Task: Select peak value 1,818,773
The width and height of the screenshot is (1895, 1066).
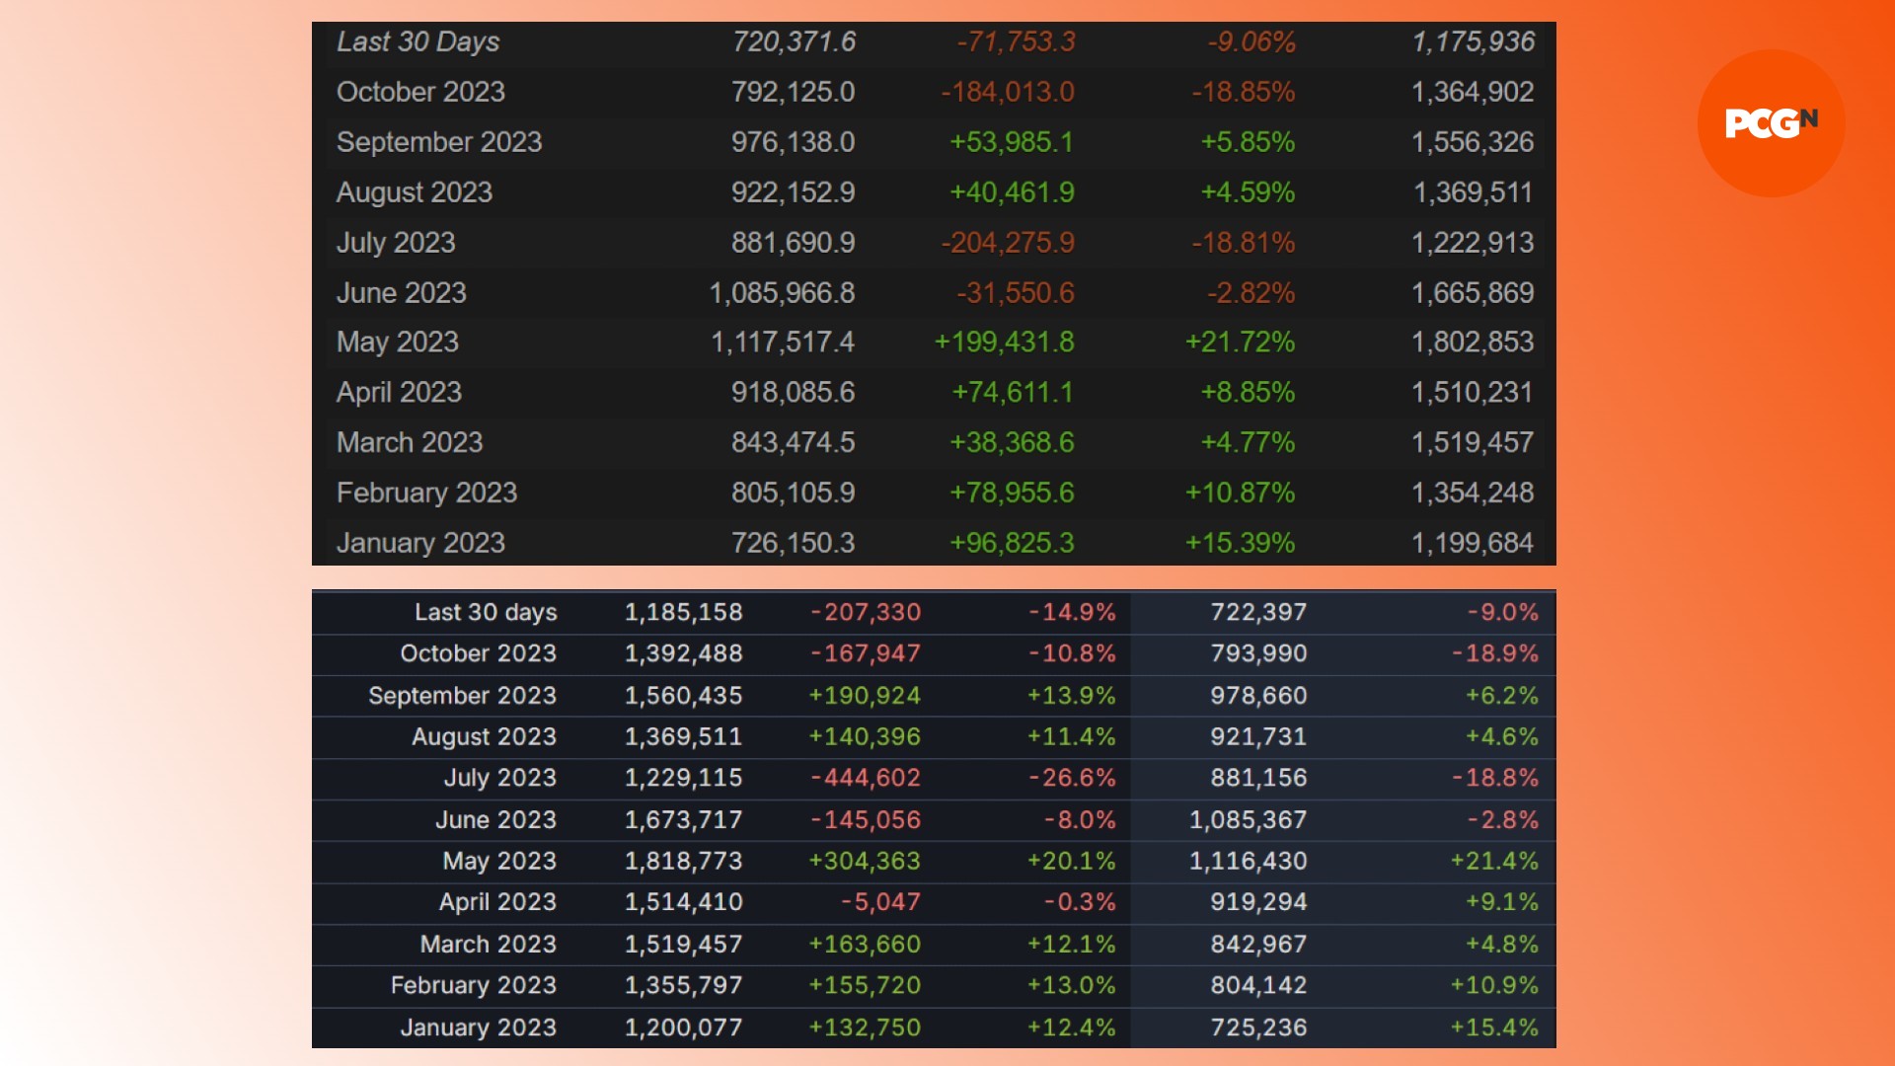Action: coord(684,861)
